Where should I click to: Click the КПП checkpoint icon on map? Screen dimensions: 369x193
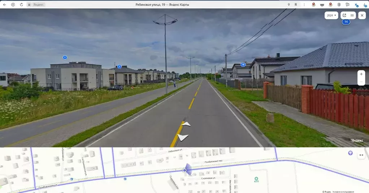click(x=256, y=179)
